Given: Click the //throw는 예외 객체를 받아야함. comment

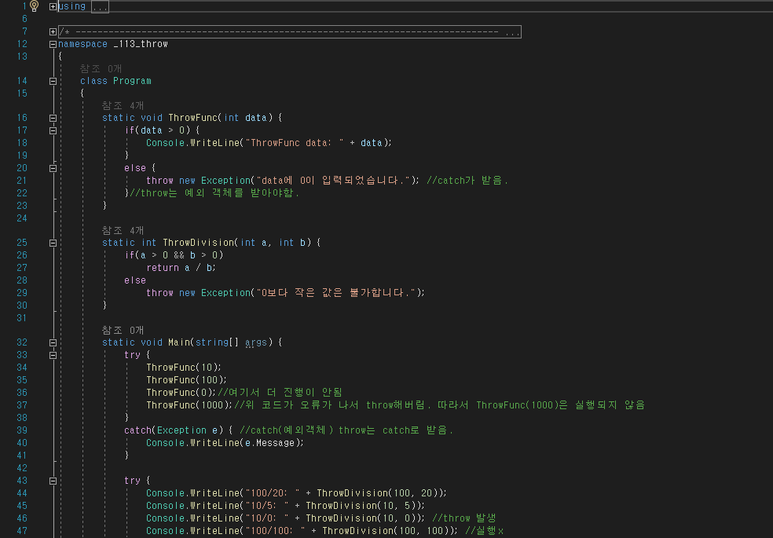Looking at the screenshot, I should point(214,192).
